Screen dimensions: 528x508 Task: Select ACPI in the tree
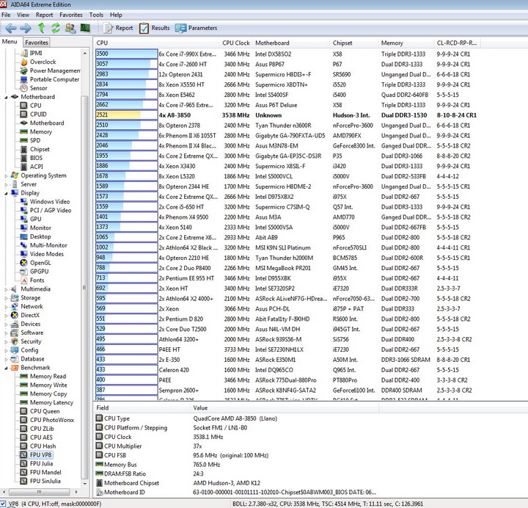pos(37,167)
